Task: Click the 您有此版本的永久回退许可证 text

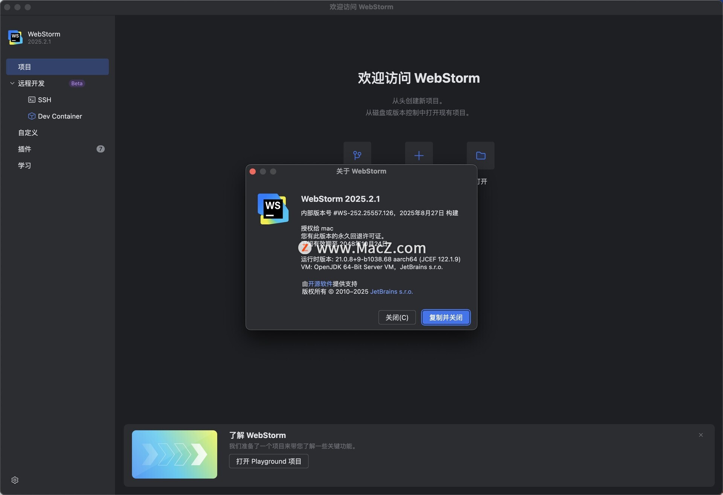Action: [x=343, y=236]
